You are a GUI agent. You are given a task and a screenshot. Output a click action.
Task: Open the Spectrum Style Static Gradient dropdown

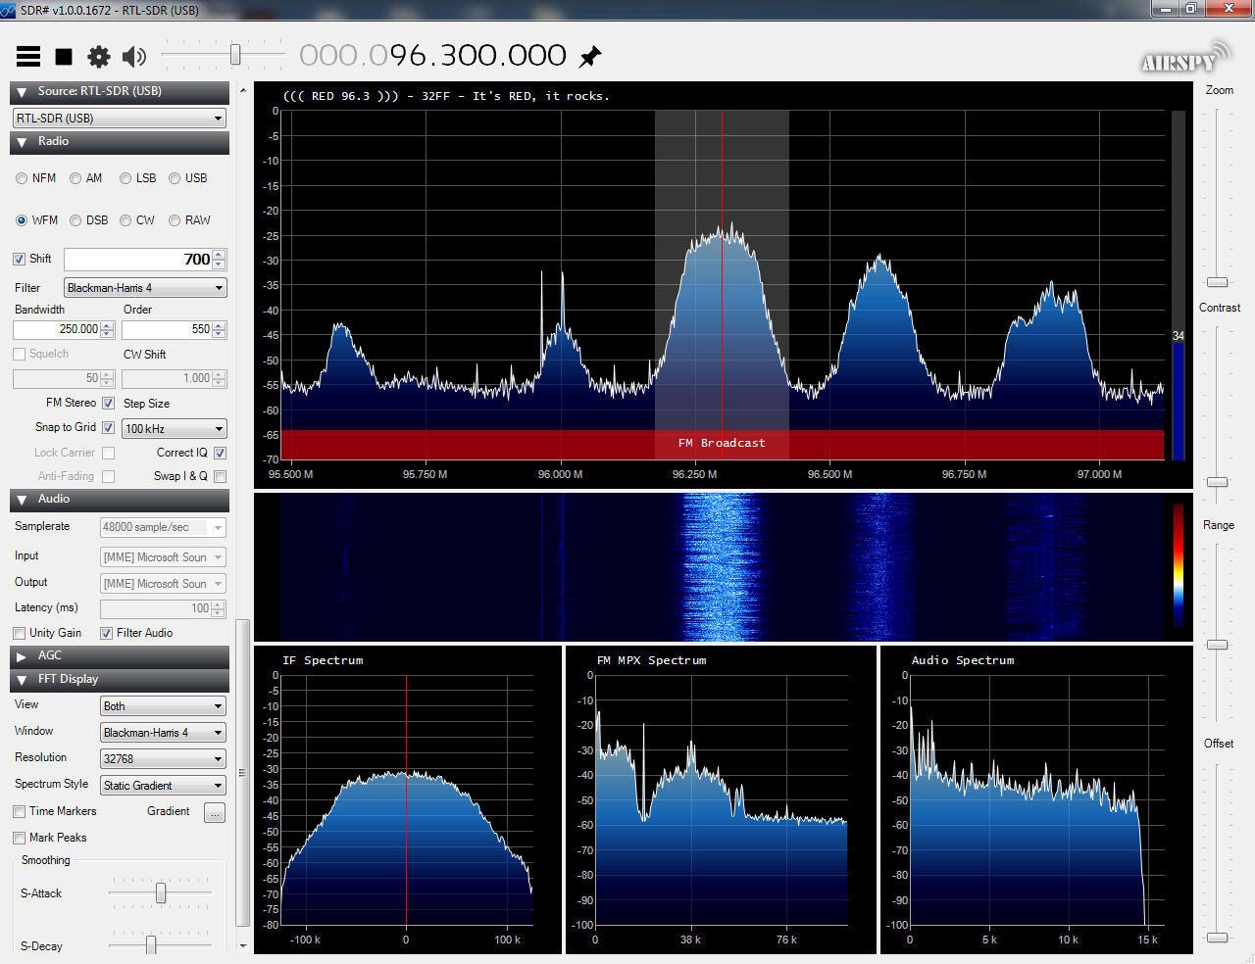point(163,786)
